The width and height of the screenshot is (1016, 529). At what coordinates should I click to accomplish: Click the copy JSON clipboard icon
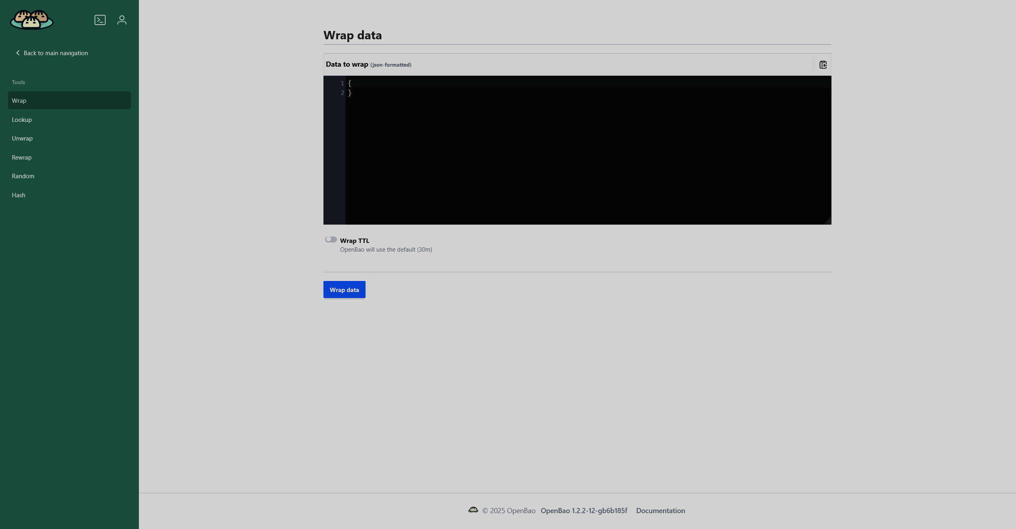coord(823,65)
